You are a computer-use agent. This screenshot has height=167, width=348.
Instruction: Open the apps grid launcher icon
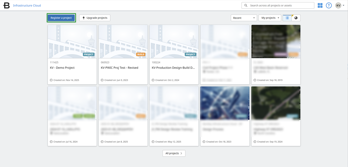click(320, 5)
